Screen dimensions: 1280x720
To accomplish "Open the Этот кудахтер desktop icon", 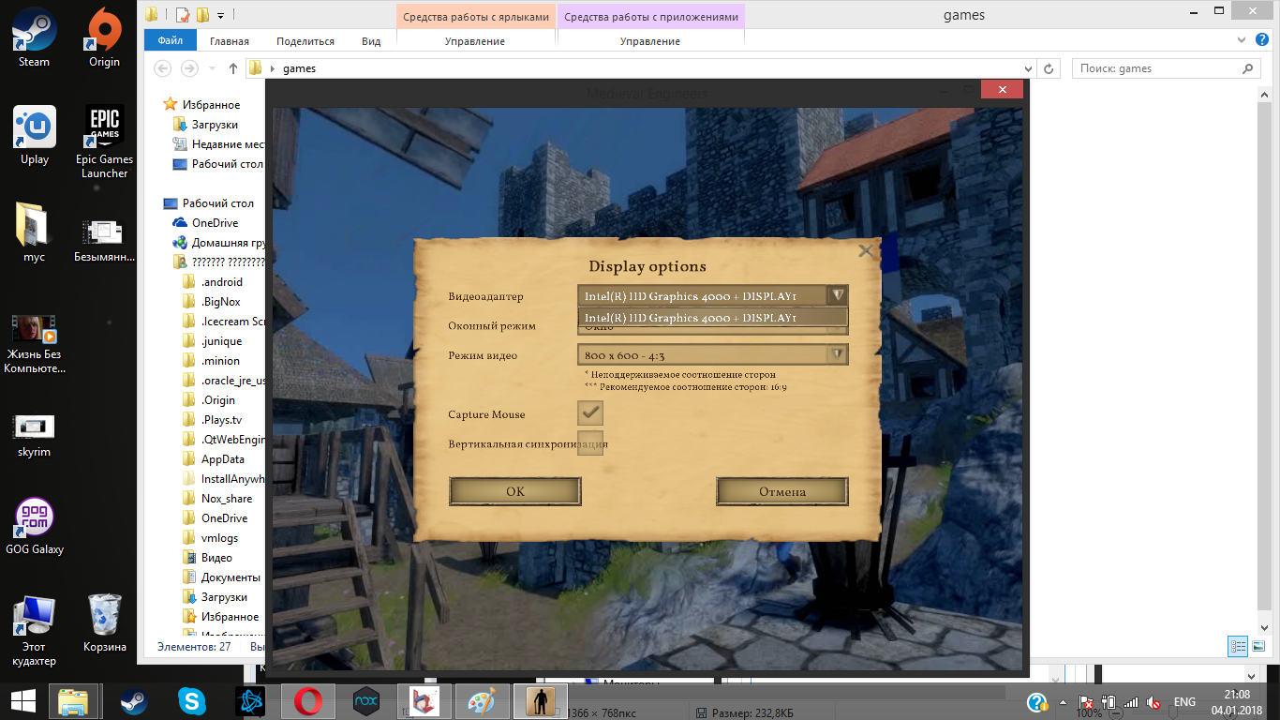I will click(x=35, y=631).
